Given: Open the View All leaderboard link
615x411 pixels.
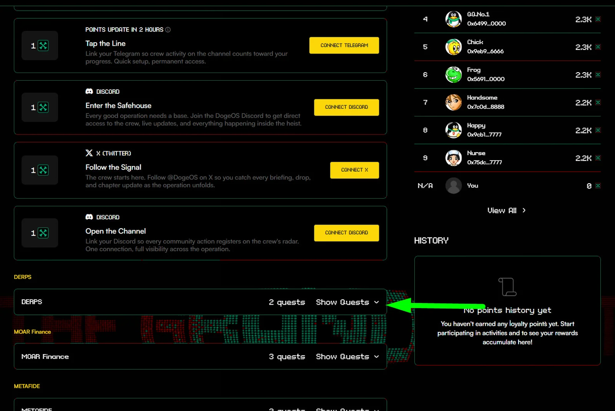Looking at the screenshot, I should tap(507, 210).
